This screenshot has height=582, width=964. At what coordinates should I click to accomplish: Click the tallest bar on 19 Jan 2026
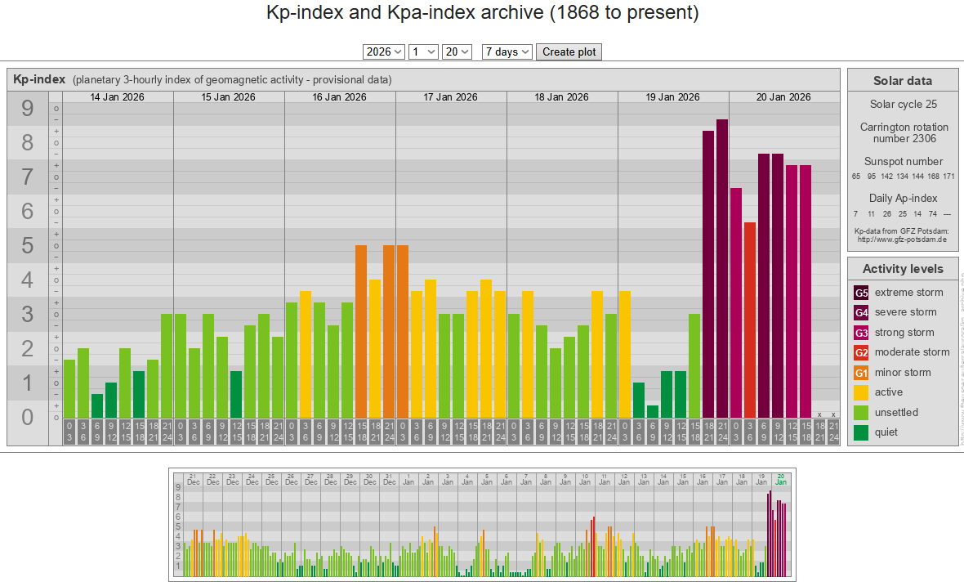[x=722, y=268]
